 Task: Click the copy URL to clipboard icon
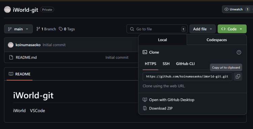(x=238, y=77)
